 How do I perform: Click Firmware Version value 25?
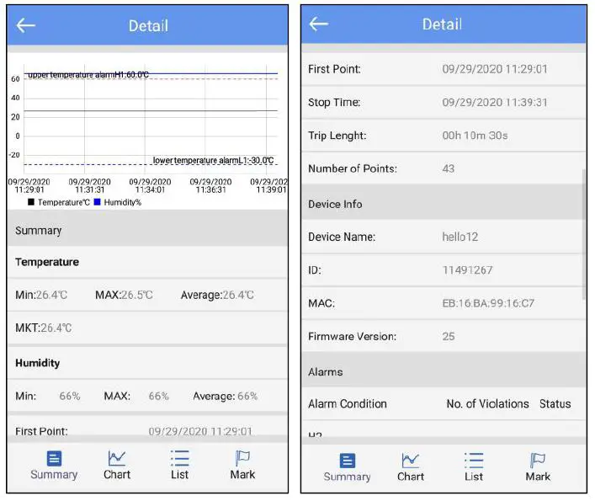tap(449, 336)
